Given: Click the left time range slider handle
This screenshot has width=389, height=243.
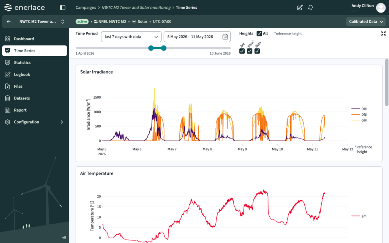Looking at the screenshot, I should (151, 48).
